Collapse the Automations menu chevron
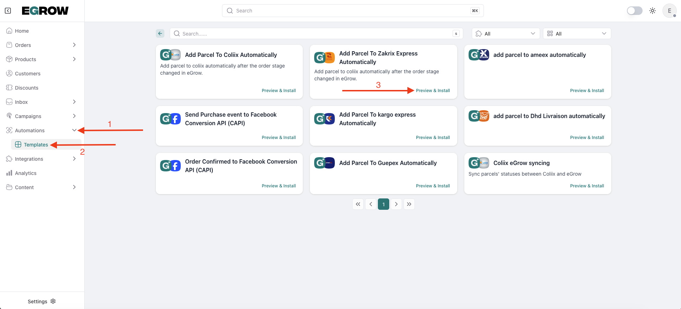This screenshot has width=681, height=309. click(x=74, y=130)
